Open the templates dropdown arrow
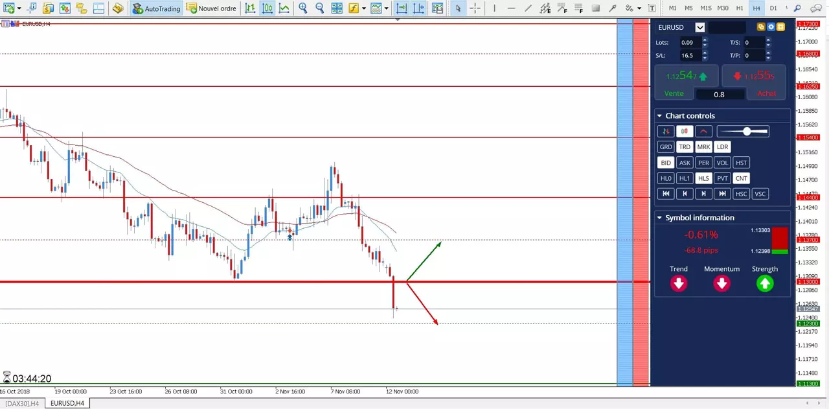Screen dimensions: 829x409 click(387, 8)
